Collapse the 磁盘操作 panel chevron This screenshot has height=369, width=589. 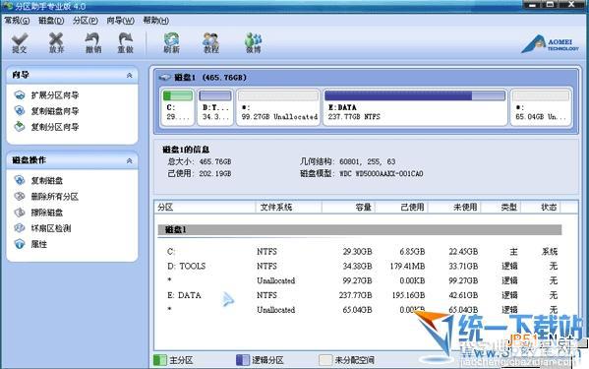[129, 160]
